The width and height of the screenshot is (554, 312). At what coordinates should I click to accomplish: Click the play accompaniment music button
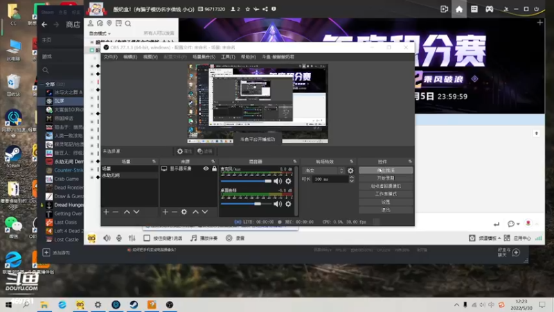[x=204, y=238]
